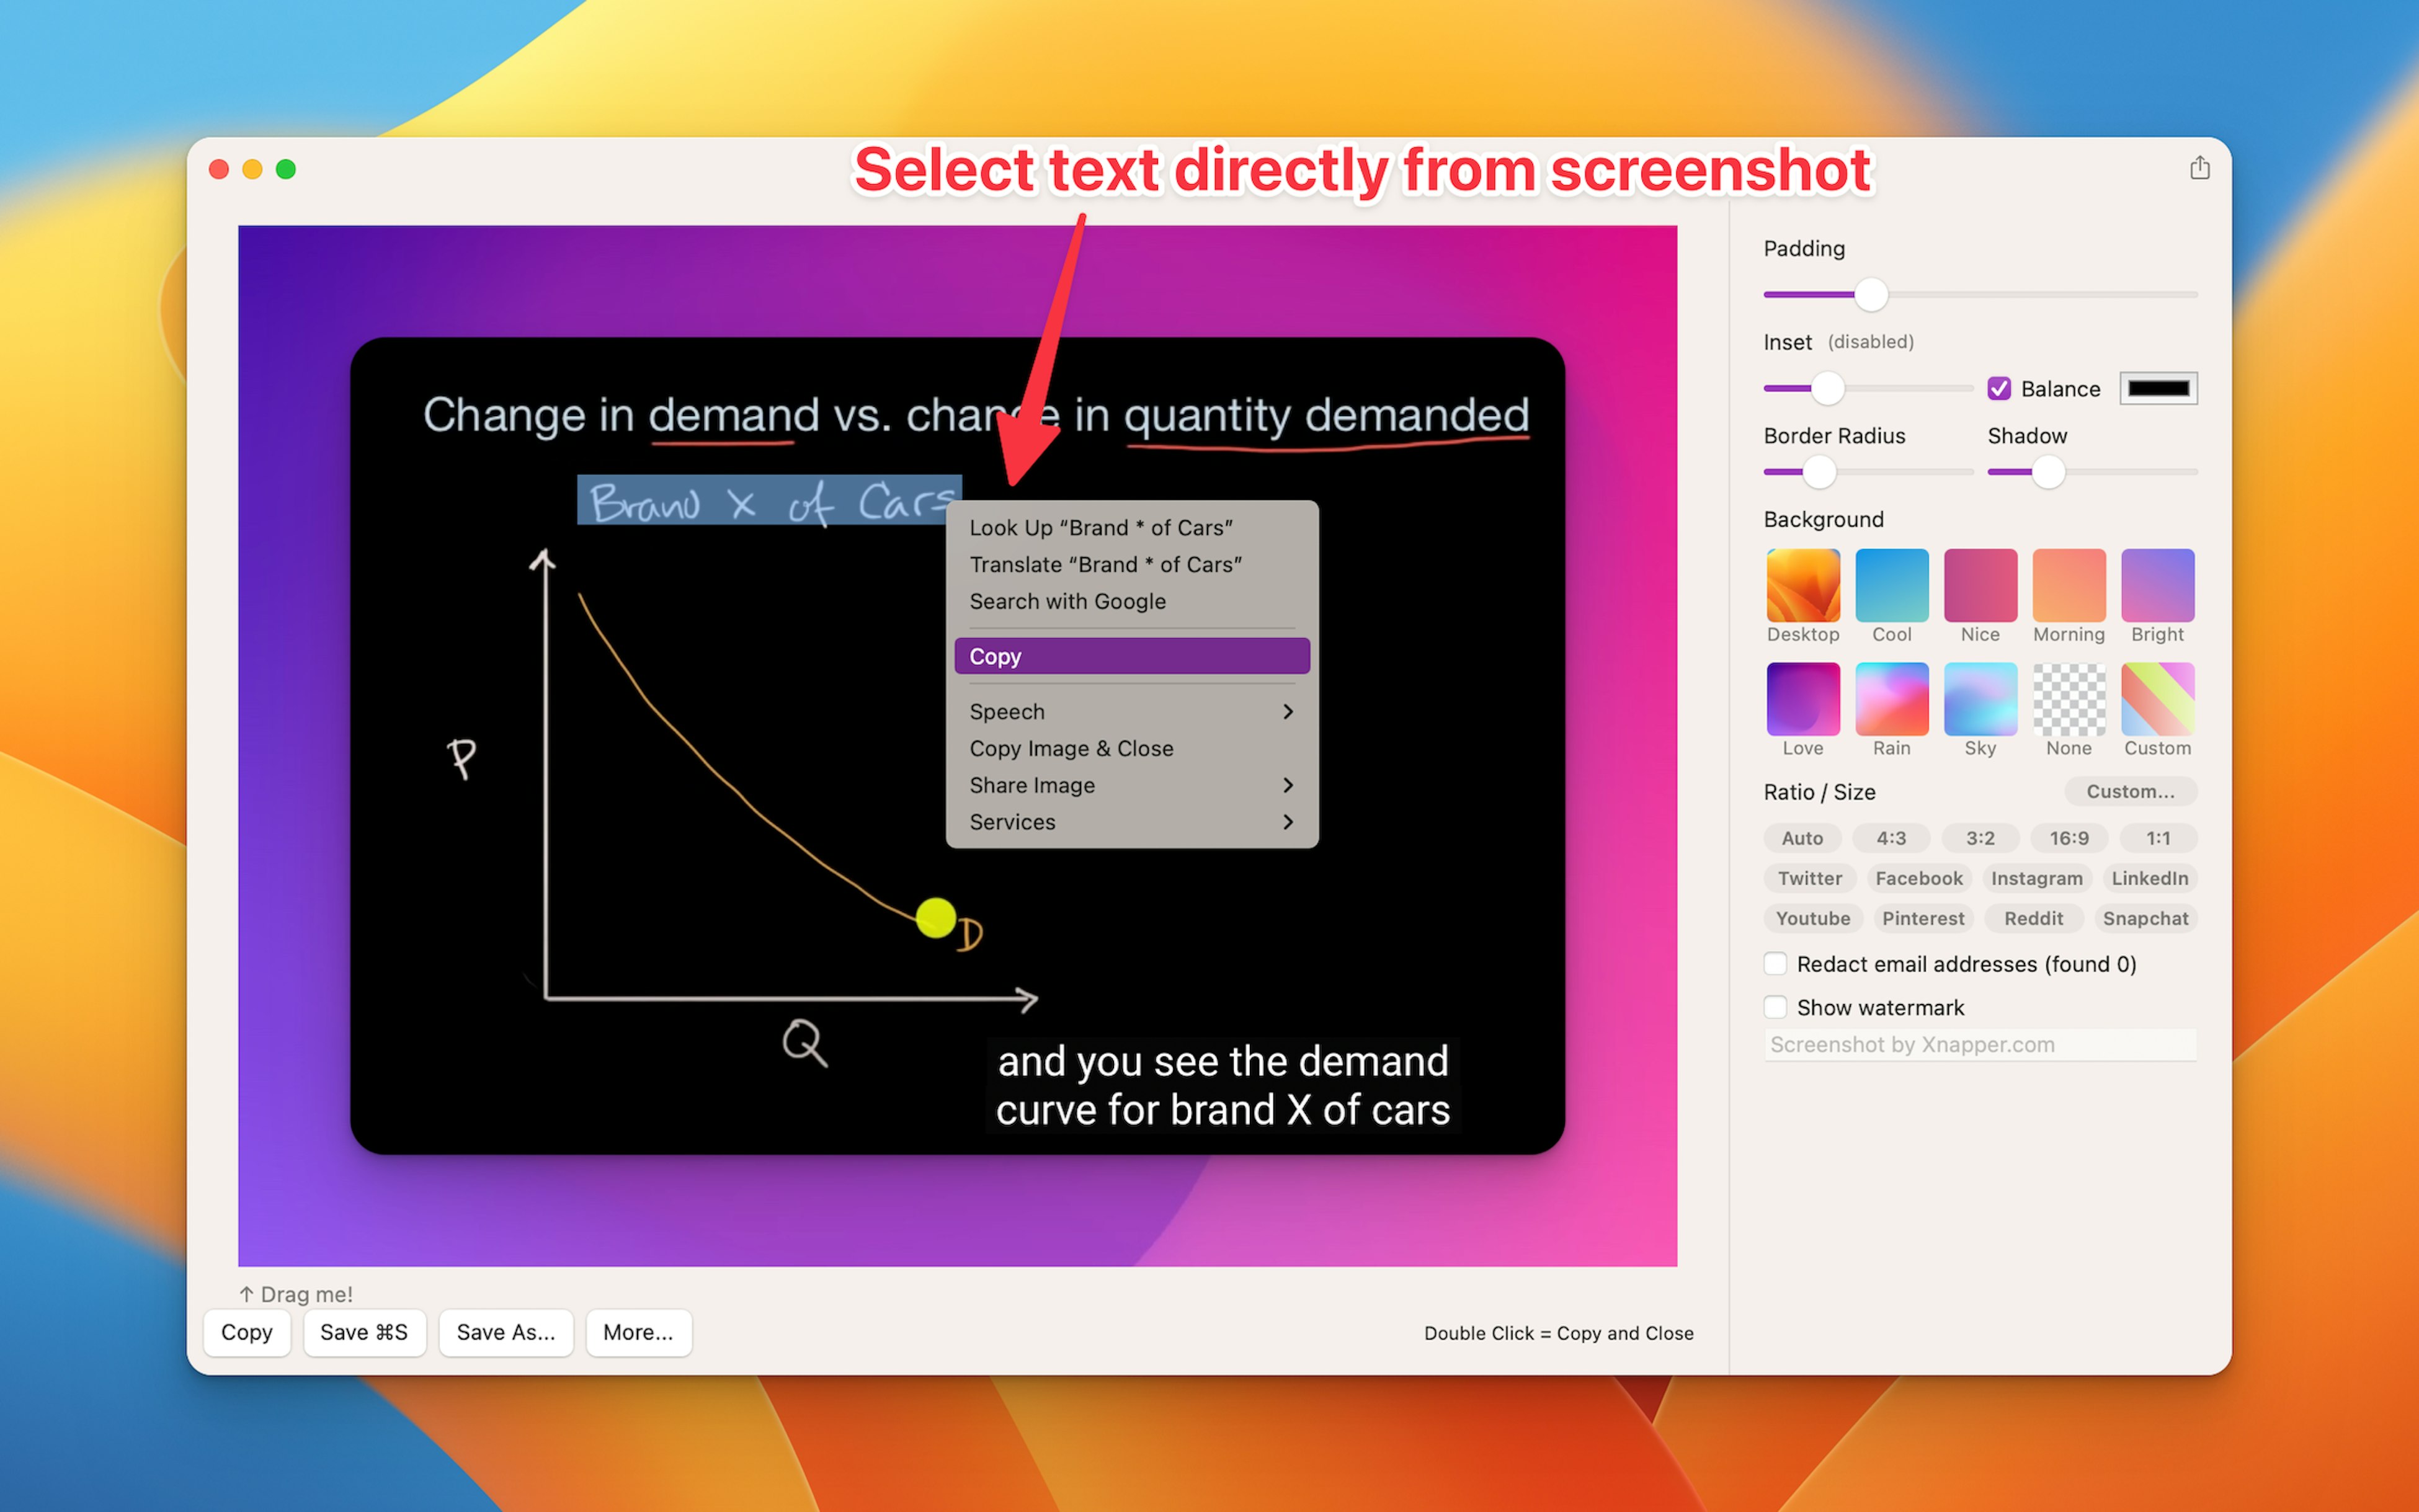Click the share icon in the top-right corner
The height and width of the screenshot is (1512, 2419).
[2199, 168]
